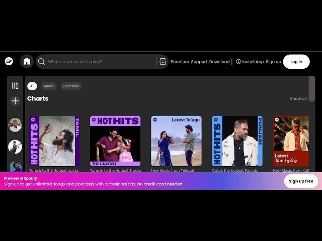Open the Download link
The height and width of the screenshot is (241, 322).
(x=219, y=62)
